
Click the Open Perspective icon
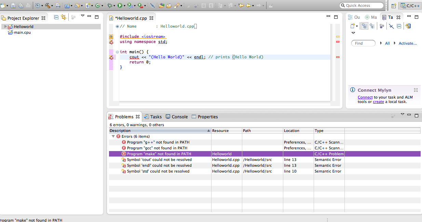click(394, 5)
